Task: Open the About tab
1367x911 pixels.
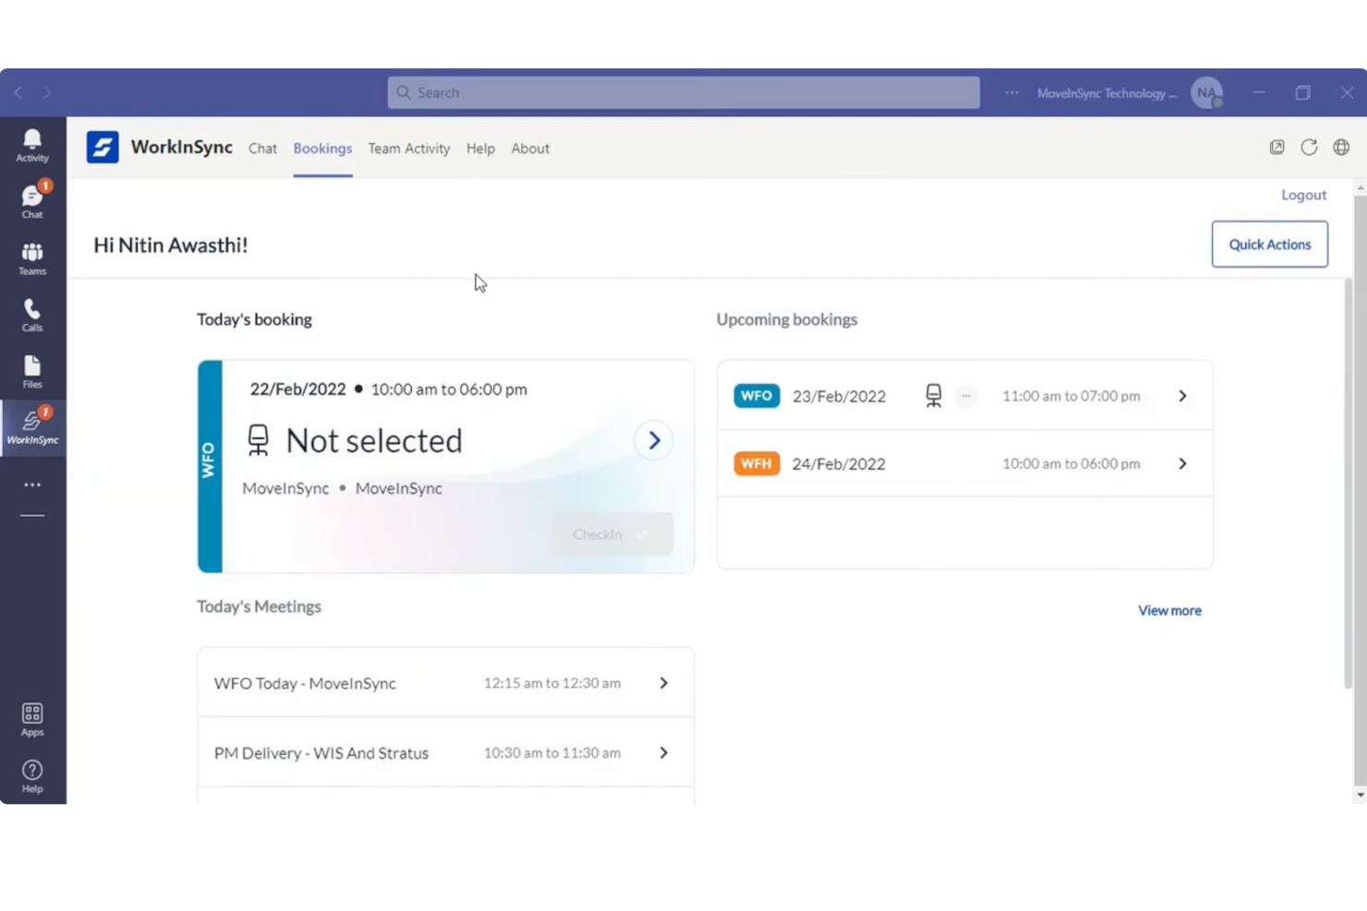Action: (x=530, y=149)
